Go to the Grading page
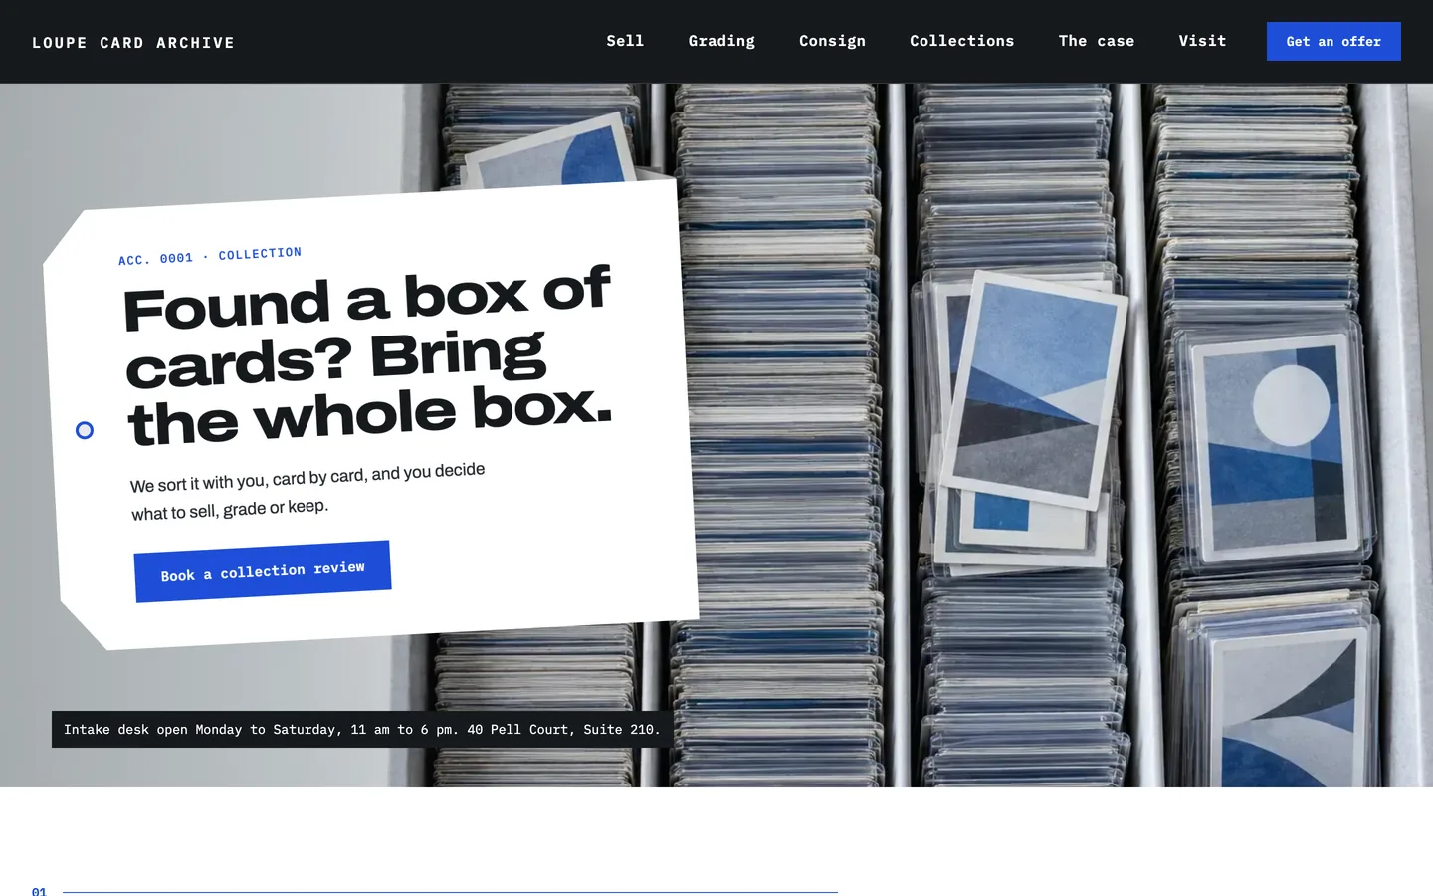This screenshot has width=1433, height=896. (x=721, y=41)
